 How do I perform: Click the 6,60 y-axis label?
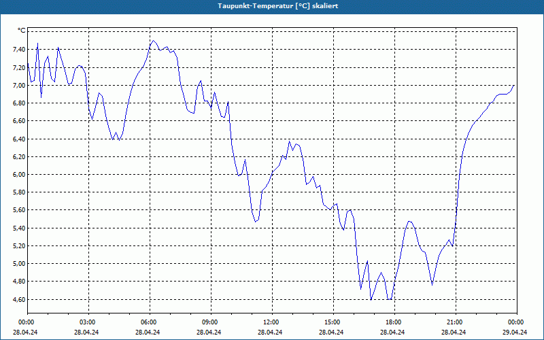(19, 121)
